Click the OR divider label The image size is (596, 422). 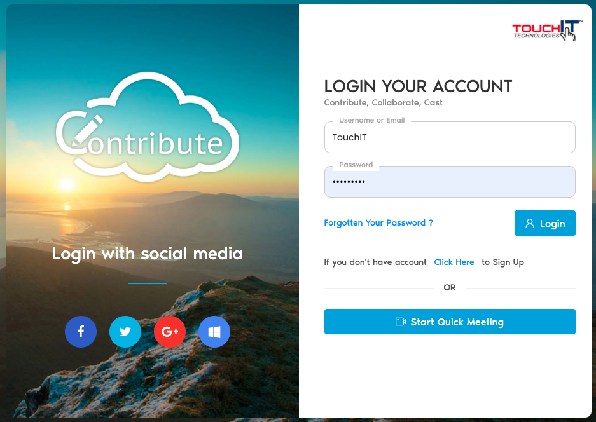pos(450,287)
